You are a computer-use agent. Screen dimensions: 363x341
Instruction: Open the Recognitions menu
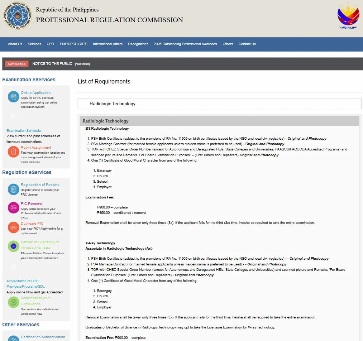coord(138,44)
